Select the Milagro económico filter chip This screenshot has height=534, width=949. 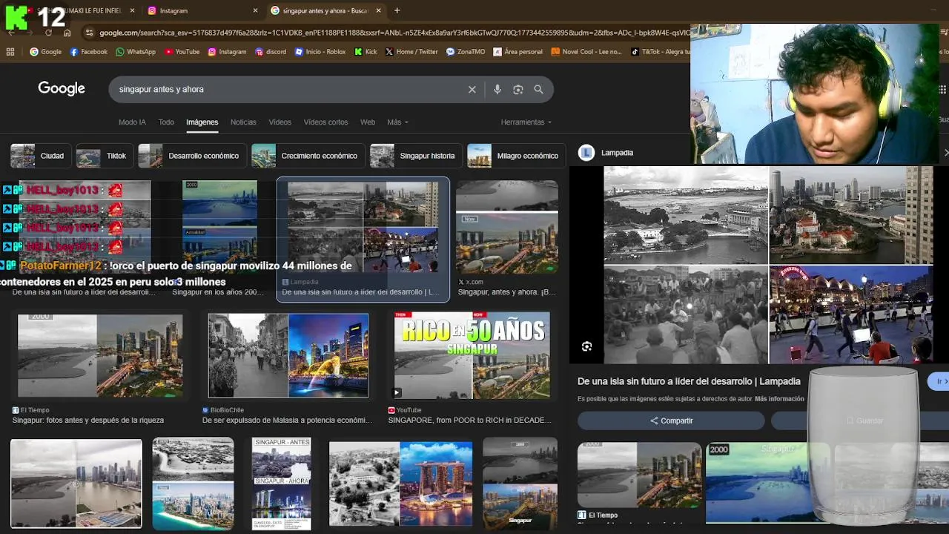[516, 156]
